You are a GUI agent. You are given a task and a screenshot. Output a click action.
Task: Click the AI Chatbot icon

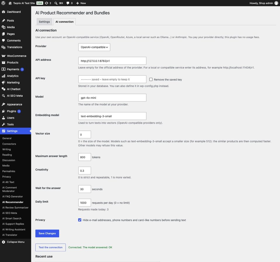(x=4, y=89)
